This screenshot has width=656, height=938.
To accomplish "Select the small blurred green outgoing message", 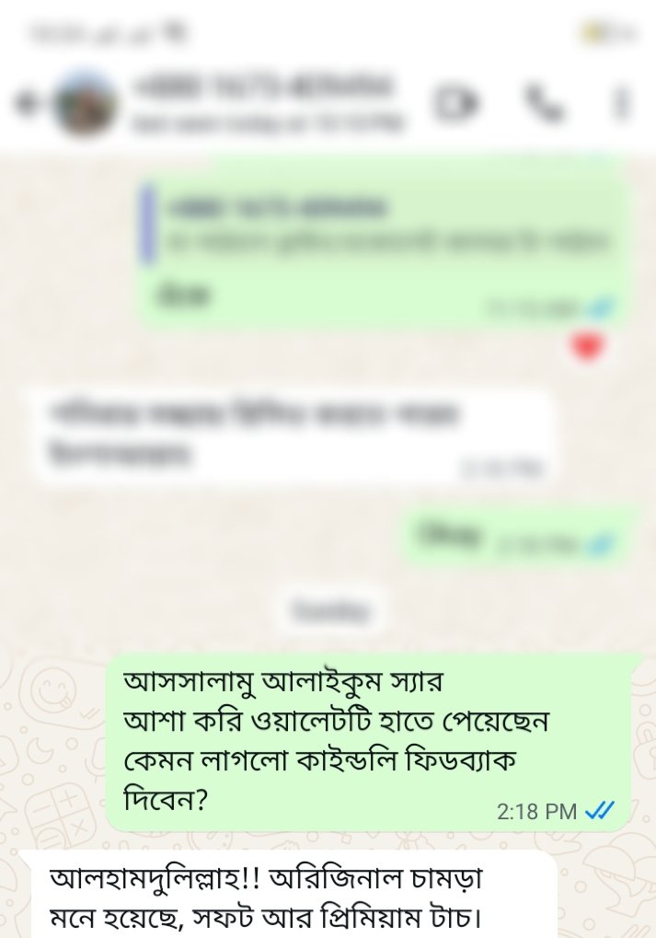I will coord(518,536).
